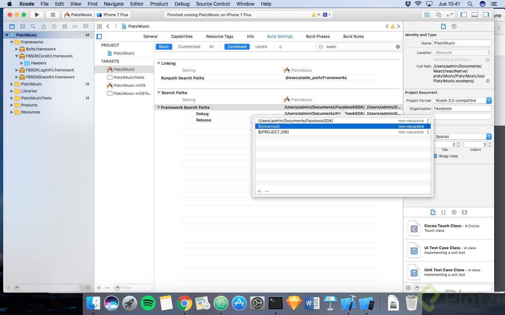This screenshot has height=315, width=505.
Task: Stop the running app with Stop button
Action: point(53,15)
